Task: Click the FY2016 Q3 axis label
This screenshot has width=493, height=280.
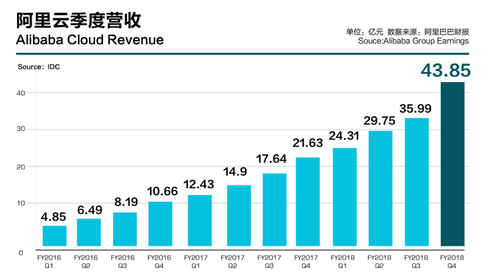Action: [x=123, y=262]
